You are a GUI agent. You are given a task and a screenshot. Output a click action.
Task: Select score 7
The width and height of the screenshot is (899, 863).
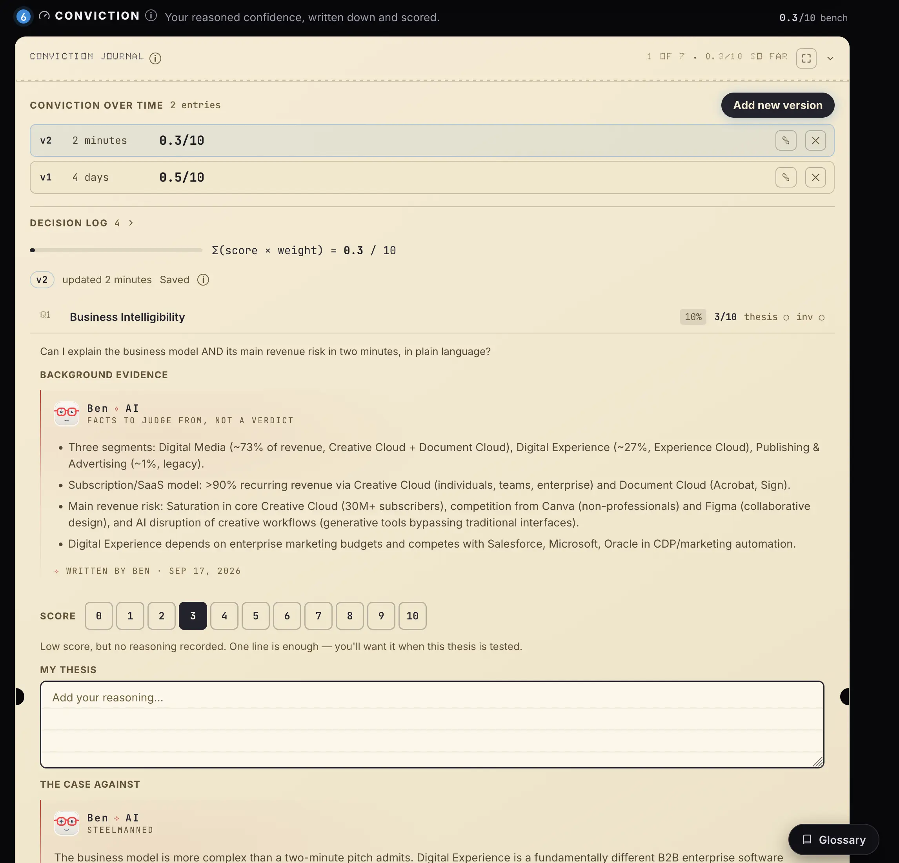(x=318, y=616)
